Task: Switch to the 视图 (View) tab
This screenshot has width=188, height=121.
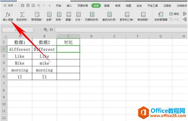Action: pyautogui.click(x=128, y=5)
